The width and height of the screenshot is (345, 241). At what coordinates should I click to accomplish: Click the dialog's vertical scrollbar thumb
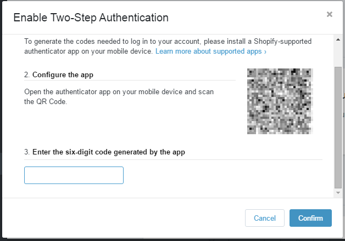coord(338,128)
